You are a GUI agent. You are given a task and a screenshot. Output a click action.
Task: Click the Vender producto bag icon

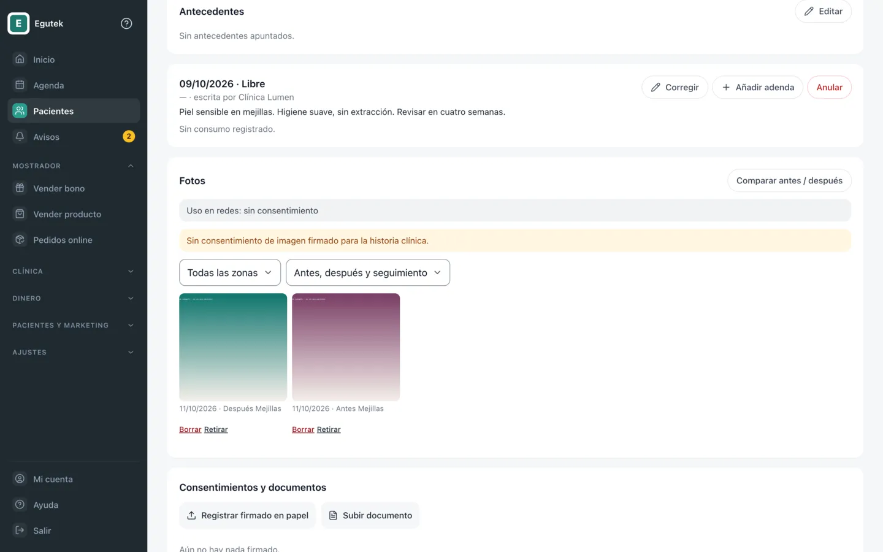tap(20, 213)
